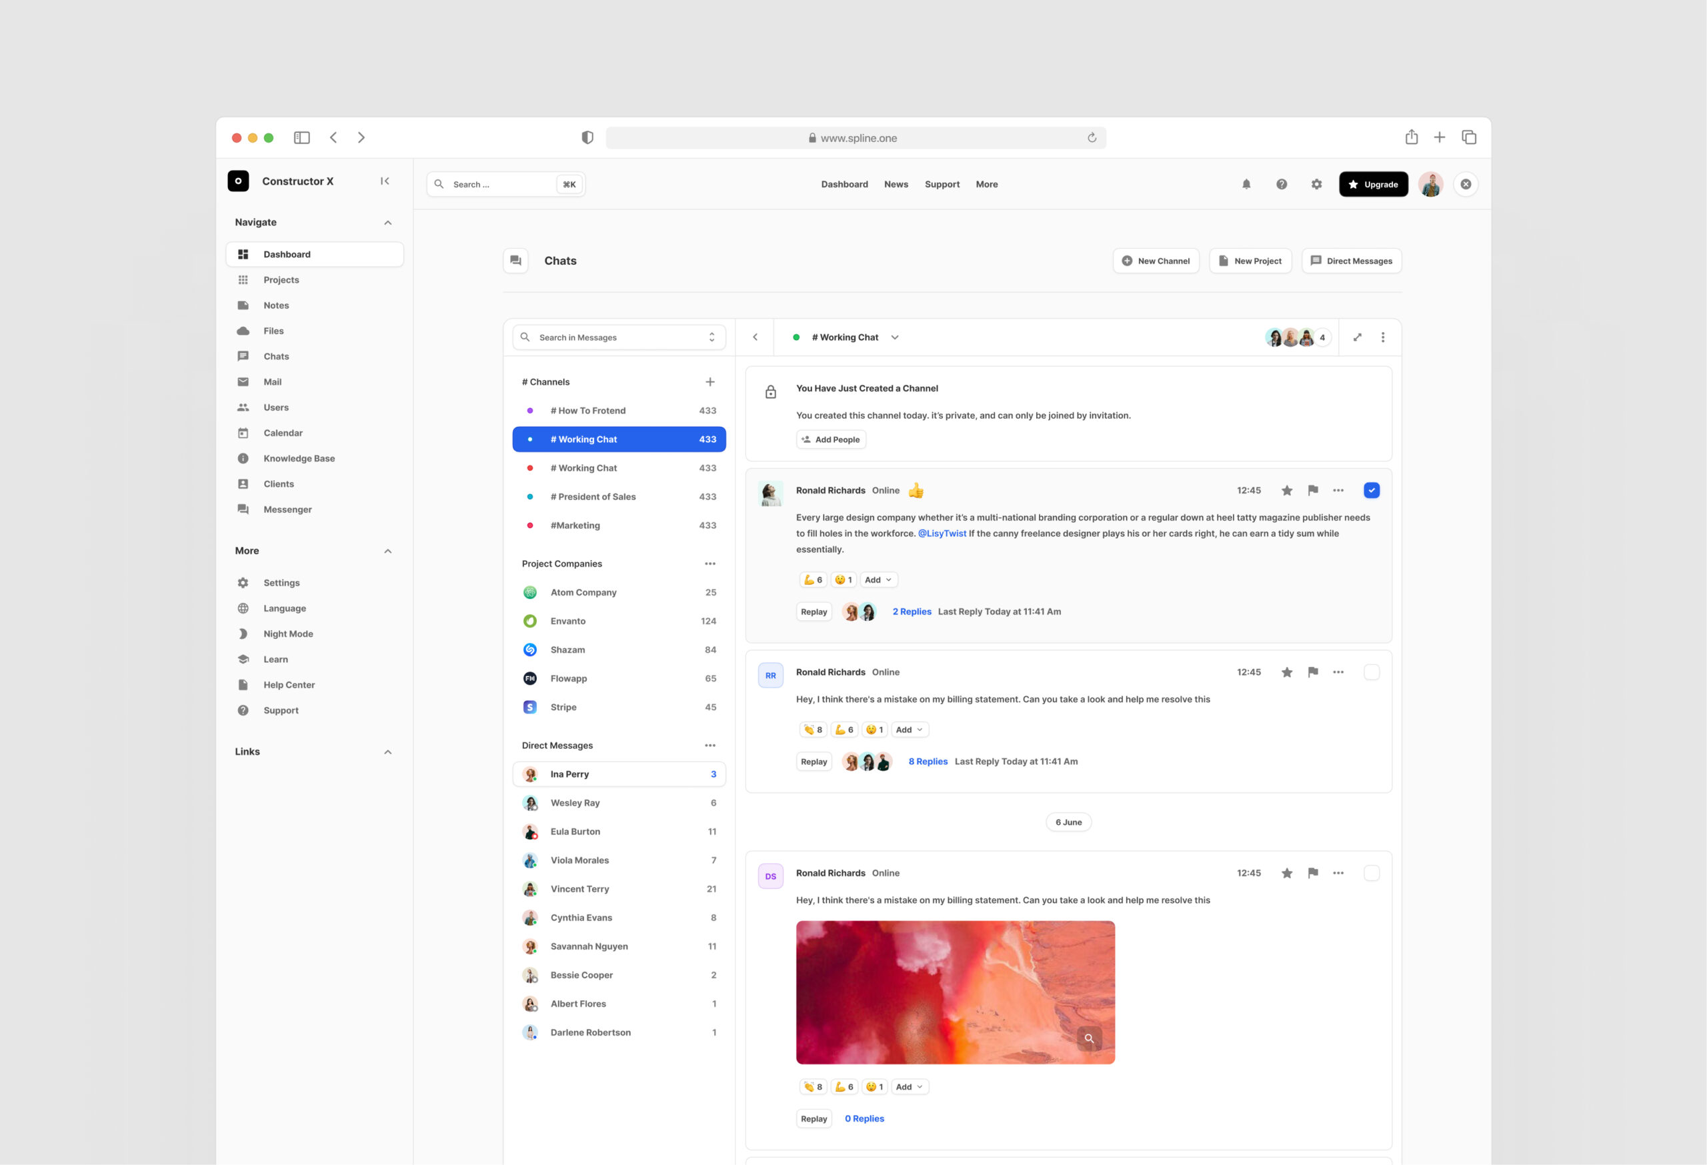Image resolution: width=1707 pixels, height=1165 pixels.
Task: Open Add reaction dropdown on first message
Action: (x=878, y=579)
